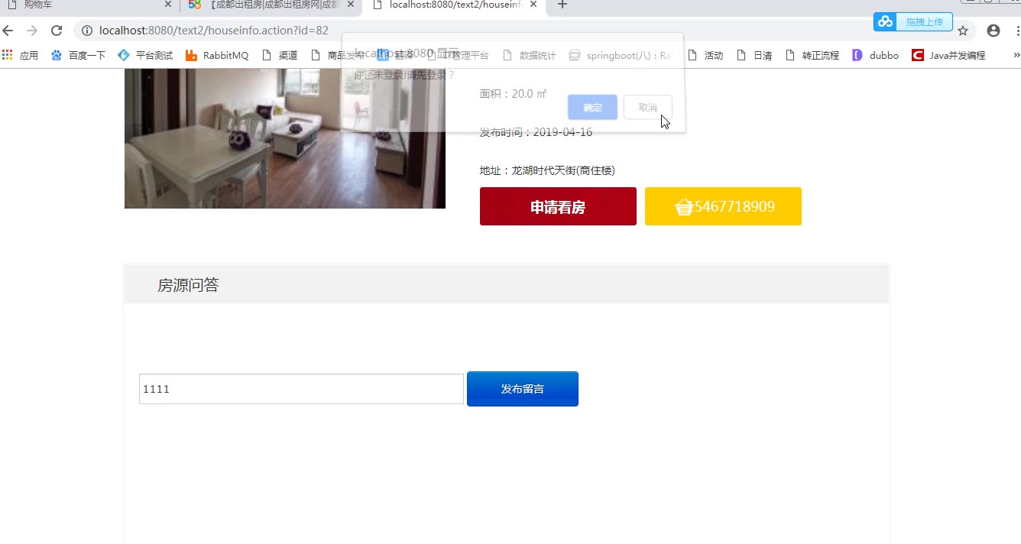Click the 申请看房 red button
This screenshot has width=1021, height=544.
pos(558,206)
